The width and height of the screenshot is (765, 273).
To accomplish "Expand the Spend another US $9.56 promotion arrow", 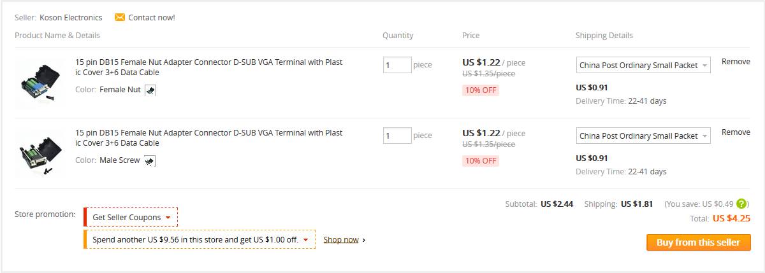I will tap(306, 240).
